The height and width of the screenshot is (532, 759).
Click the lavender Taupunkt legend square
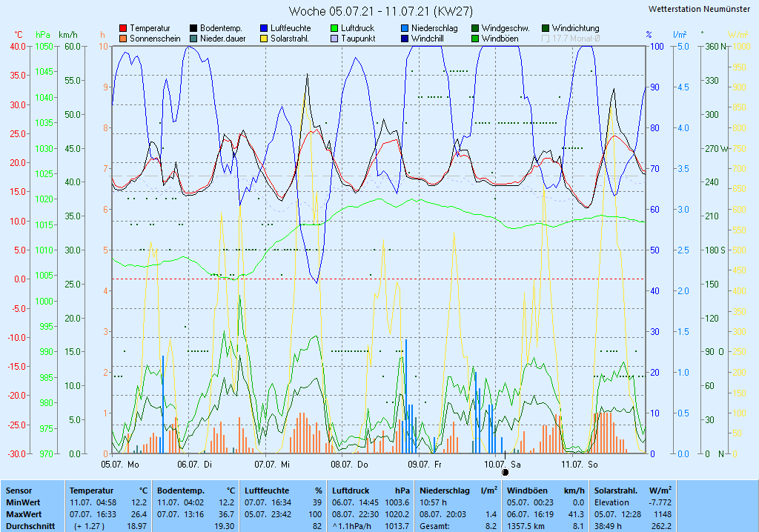pos(334,39)
